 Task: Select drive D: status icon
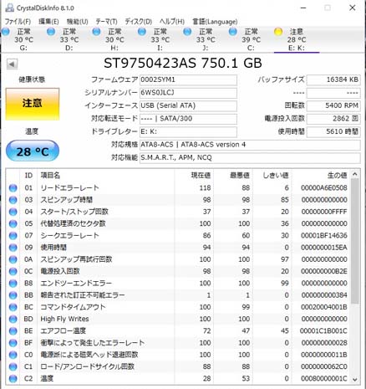click(51, 32)
